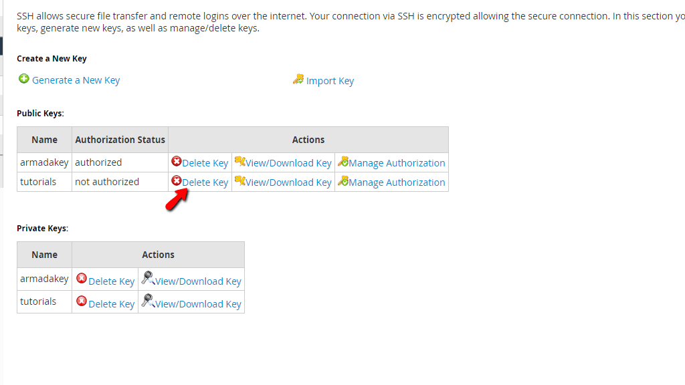
Task: Click key icon for tutorials private View/Download
Action: pyautogui.click(x=148, y=301)
